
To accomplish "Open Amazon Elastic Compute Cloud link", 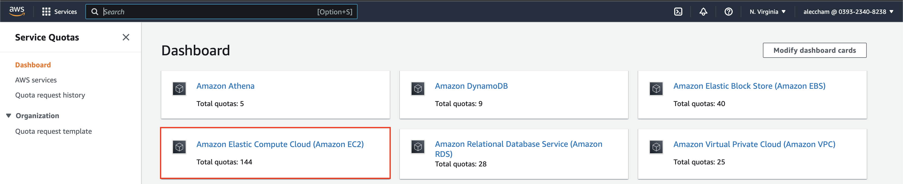I will point(280,145).
